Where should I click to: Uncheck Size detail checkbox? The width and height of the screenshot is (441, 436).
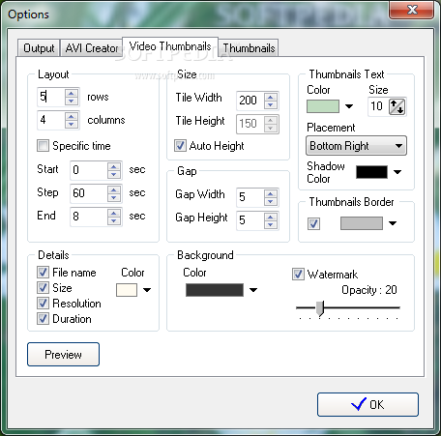pyautogui.click(x=43, y=287)
